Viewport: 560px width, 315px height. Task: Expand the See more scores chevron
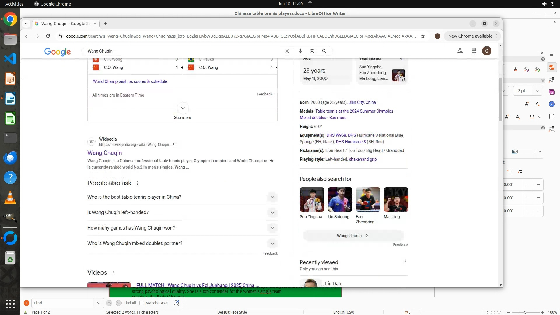pyautogui.click(x=183, y=108)
